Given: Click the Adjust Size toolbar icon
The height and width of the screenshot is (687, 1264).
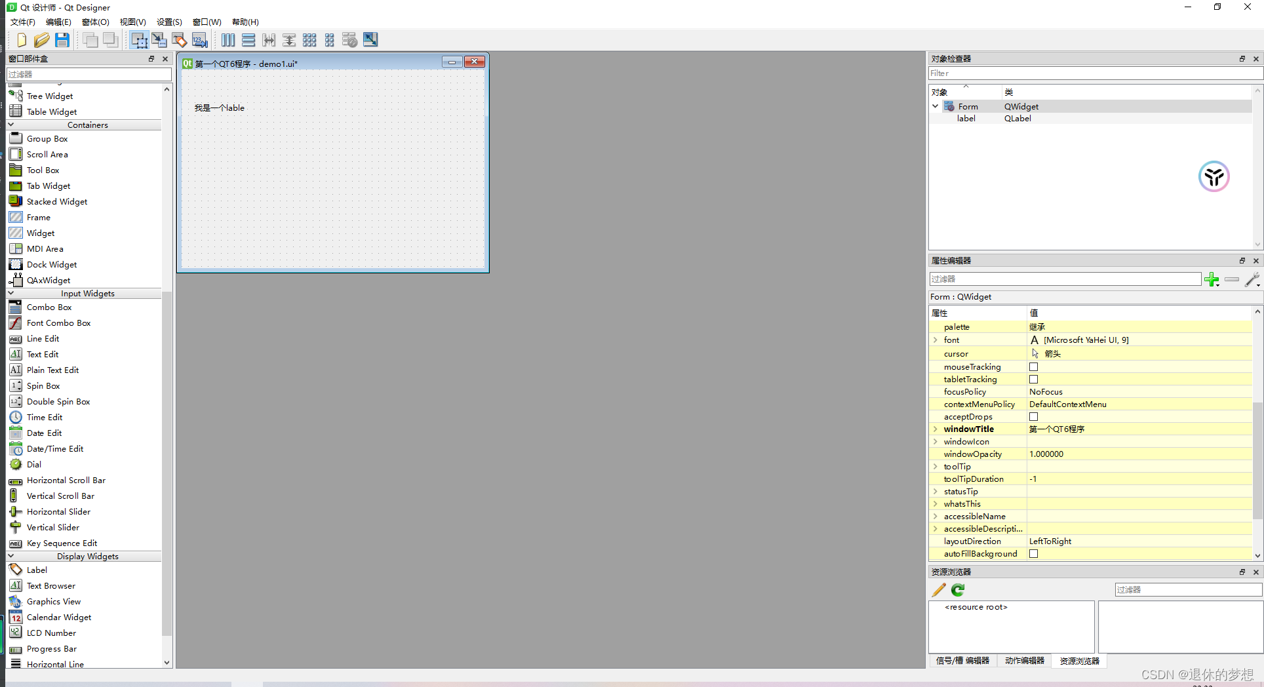Looking at the screenshot, I should pos(370,39).
